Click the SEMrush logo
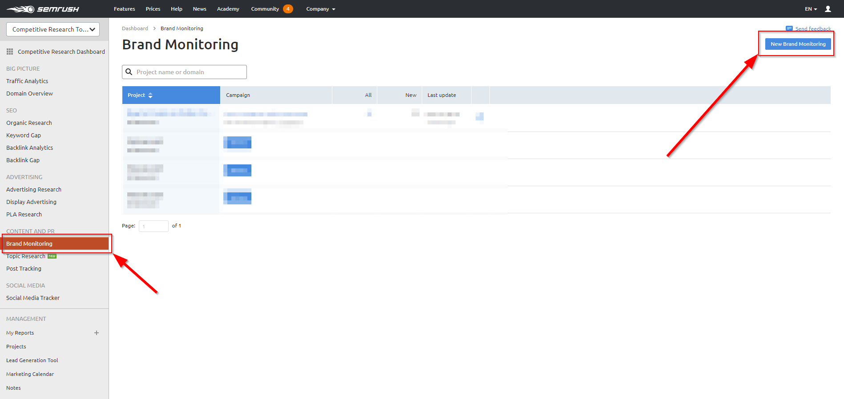Image resolution: width=844 pixels, height=399 pixels. (43, 9)
